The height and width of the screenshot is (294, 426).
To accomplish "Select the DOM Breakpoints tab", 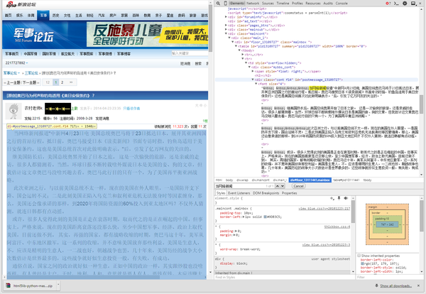I will point(266,193).
